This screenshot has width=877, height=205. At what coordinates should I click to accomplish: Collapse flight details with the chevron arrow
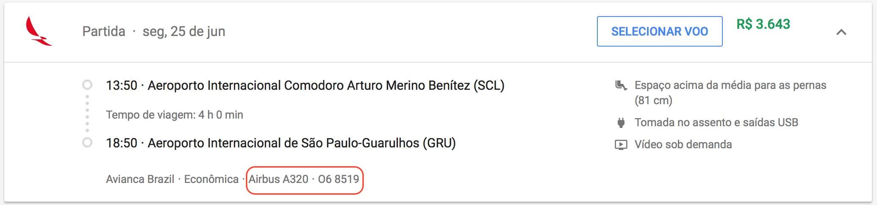[841, 32]
